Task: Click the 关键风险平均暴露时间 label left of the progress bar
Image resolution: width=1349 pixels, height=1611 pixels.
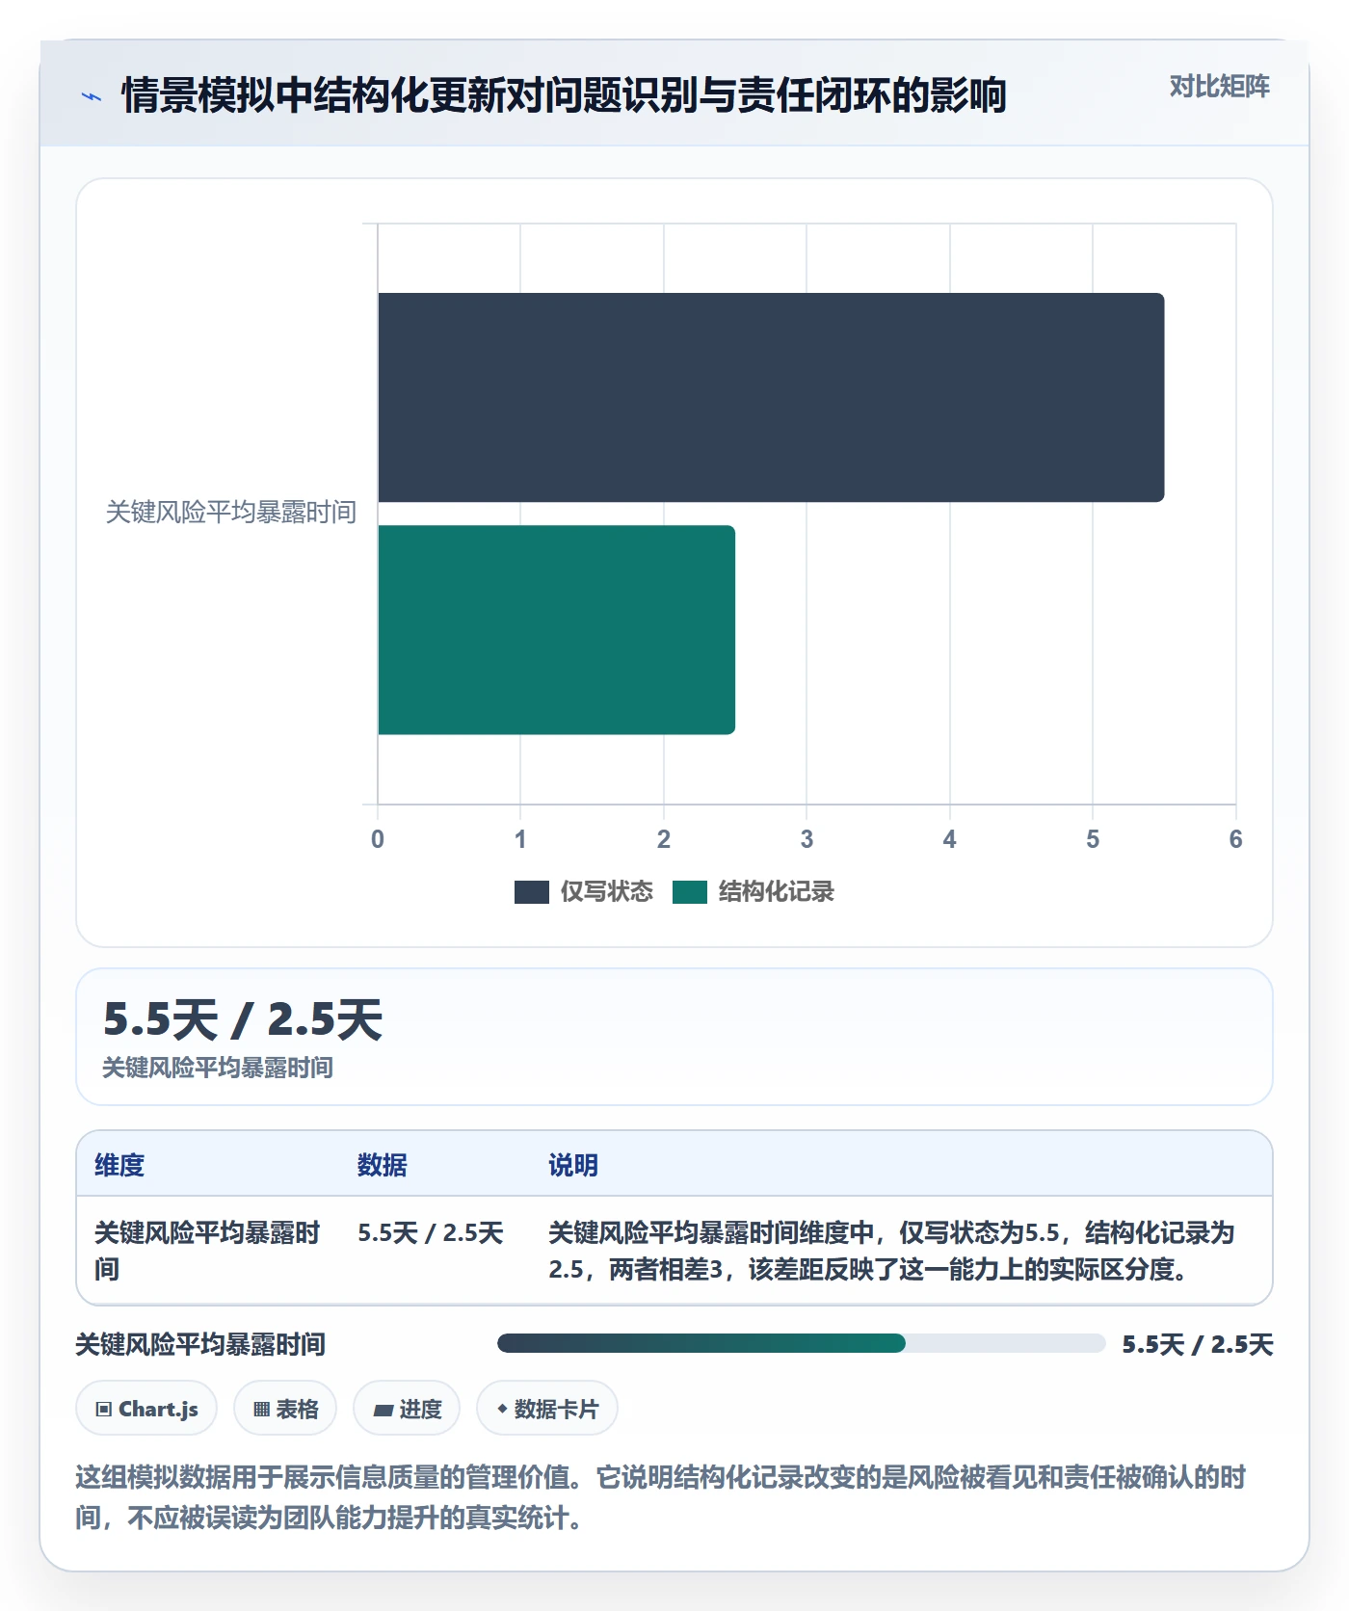Action: [x=200, y=1344]
